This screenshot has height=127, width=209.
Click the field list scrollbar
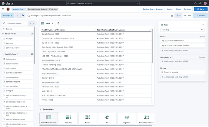click(x=35, y=45)
